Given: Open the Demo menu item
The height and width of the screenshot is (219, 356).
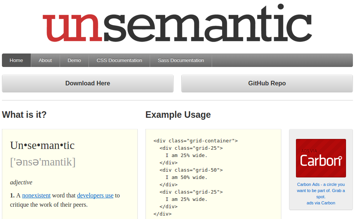Looking at the screenshot, I should point(74,60).
